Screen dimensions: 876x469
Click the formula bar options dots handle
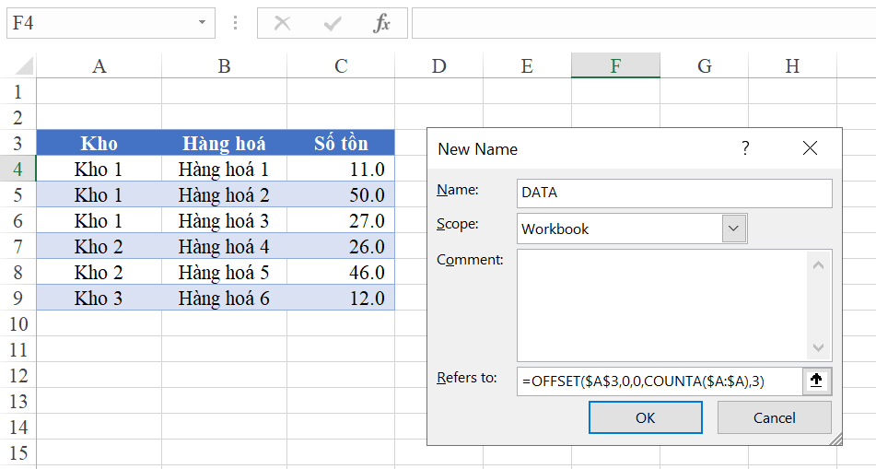click(235, 23)
